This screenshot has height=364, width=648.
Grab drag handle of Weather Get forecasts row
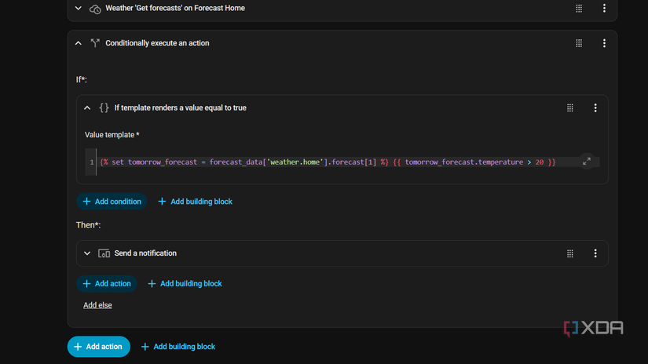[579, 9]
